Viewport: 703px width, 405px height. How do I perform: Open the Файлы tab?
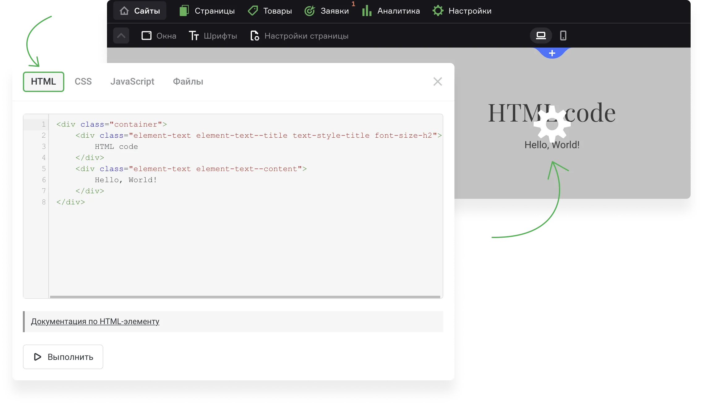188,81
